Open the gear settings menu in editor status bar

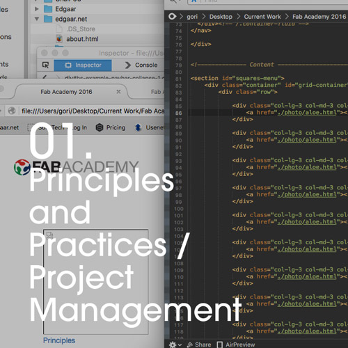pyautogui.click(x=175, y=345)
